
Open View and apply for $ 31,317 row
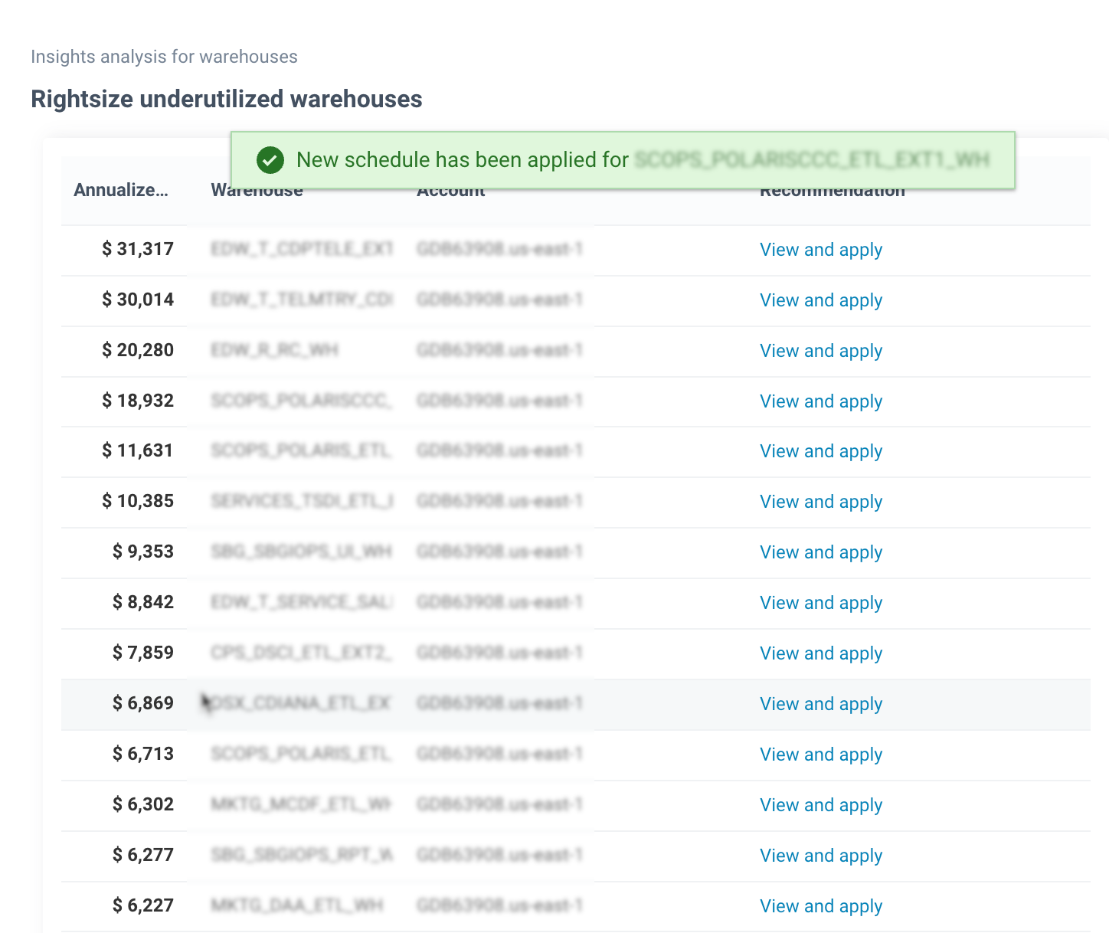coord(820,250)
